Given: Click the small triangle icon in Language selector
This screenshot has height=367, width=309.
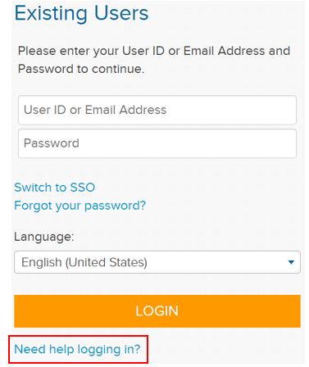Looking at the screenshot, I should click(291, 262).
